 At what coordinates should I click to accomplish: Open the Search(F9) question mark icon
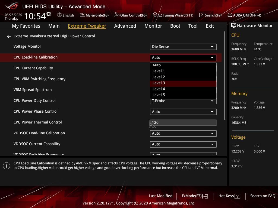point(202,15)
